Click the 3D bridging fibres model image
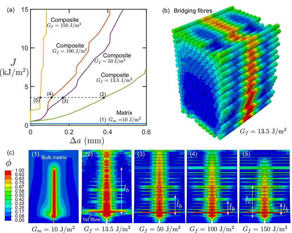The height and width of the screenshot is (233, 292). tap(226, 73)
